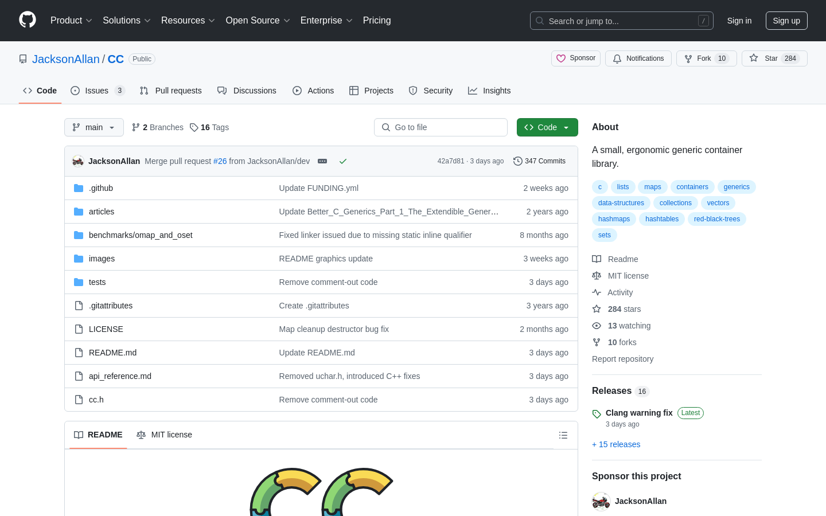
Task: Select the MIT license tab in README
Action: [165, 435]
